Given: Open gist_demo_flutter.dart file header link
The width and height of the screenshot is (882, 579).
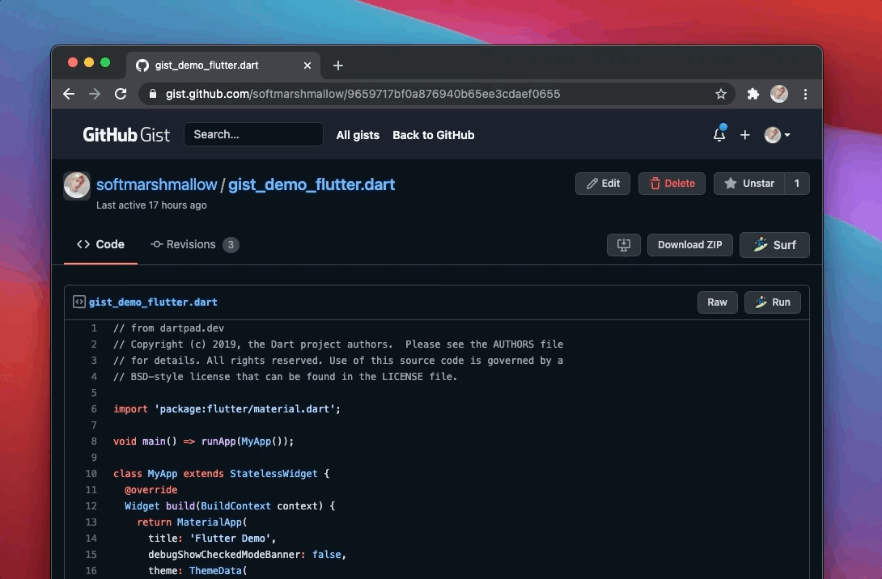Looking at the screenshot, I should tap(153, 302).
